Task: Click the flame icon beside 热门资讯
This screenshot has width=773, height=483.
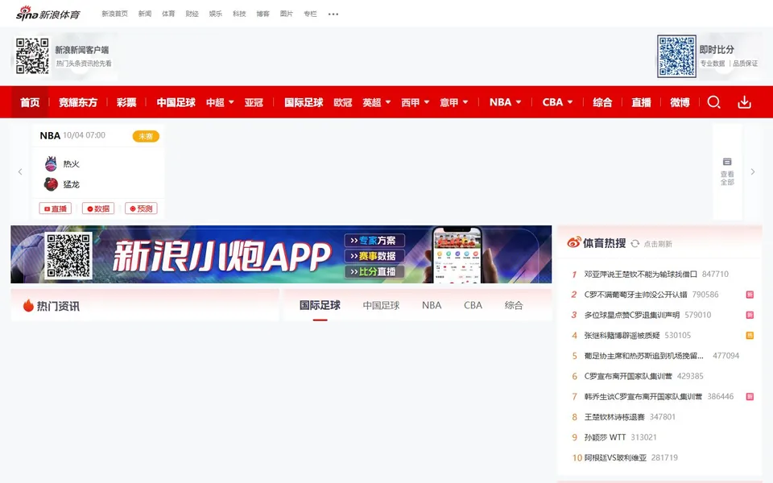Action: pos(29,306)
